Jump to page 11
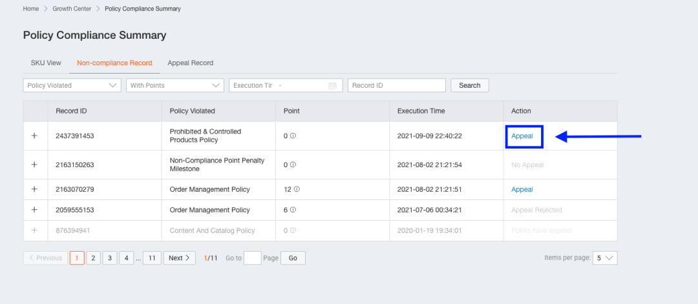This screenshot has width=698, height=304. coord(152,258)
